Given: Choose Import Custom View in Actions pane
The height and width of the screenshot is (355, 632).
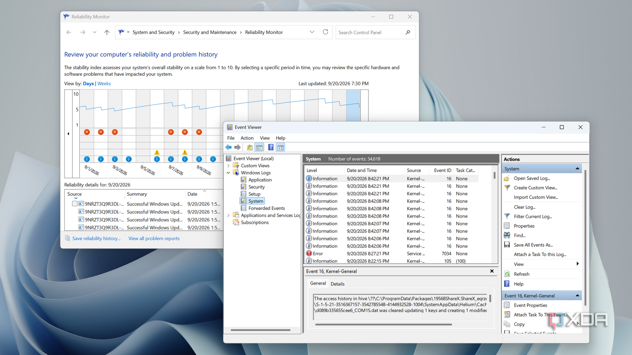Looking at the screenshot, I should click(536, 197).
